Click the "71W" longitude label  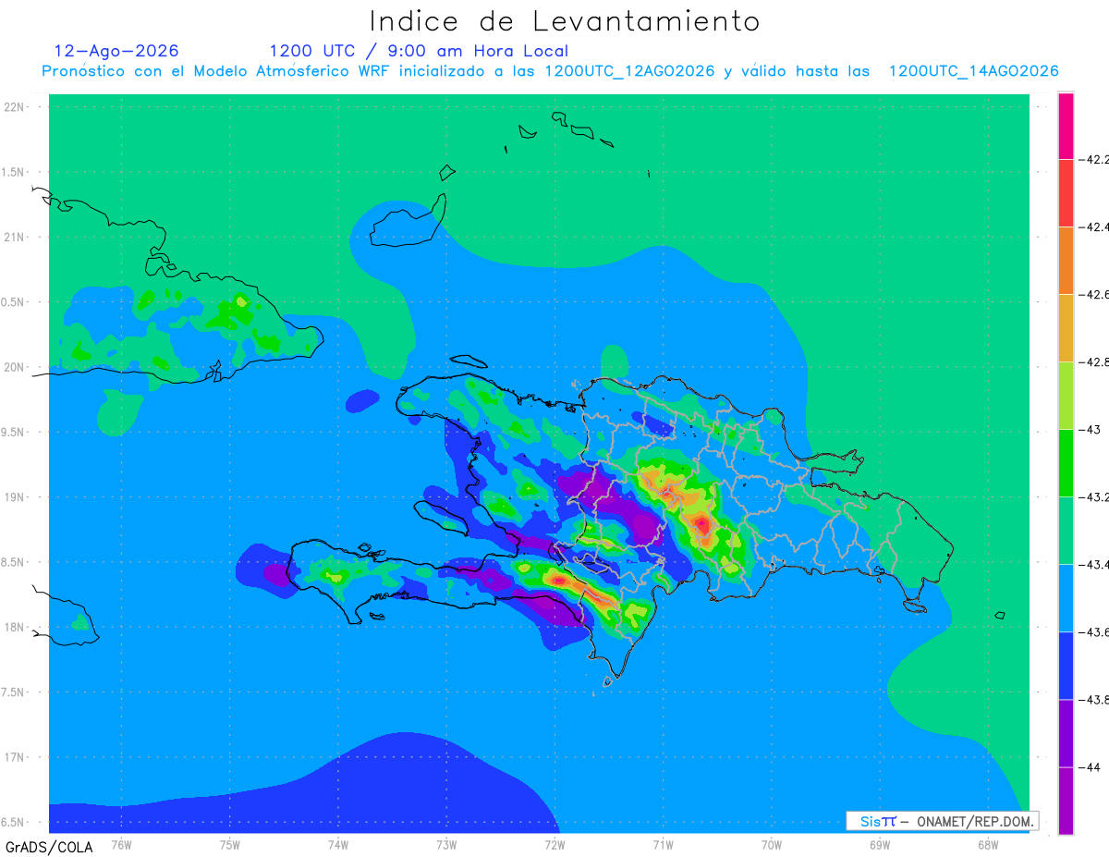coord(663,844)
